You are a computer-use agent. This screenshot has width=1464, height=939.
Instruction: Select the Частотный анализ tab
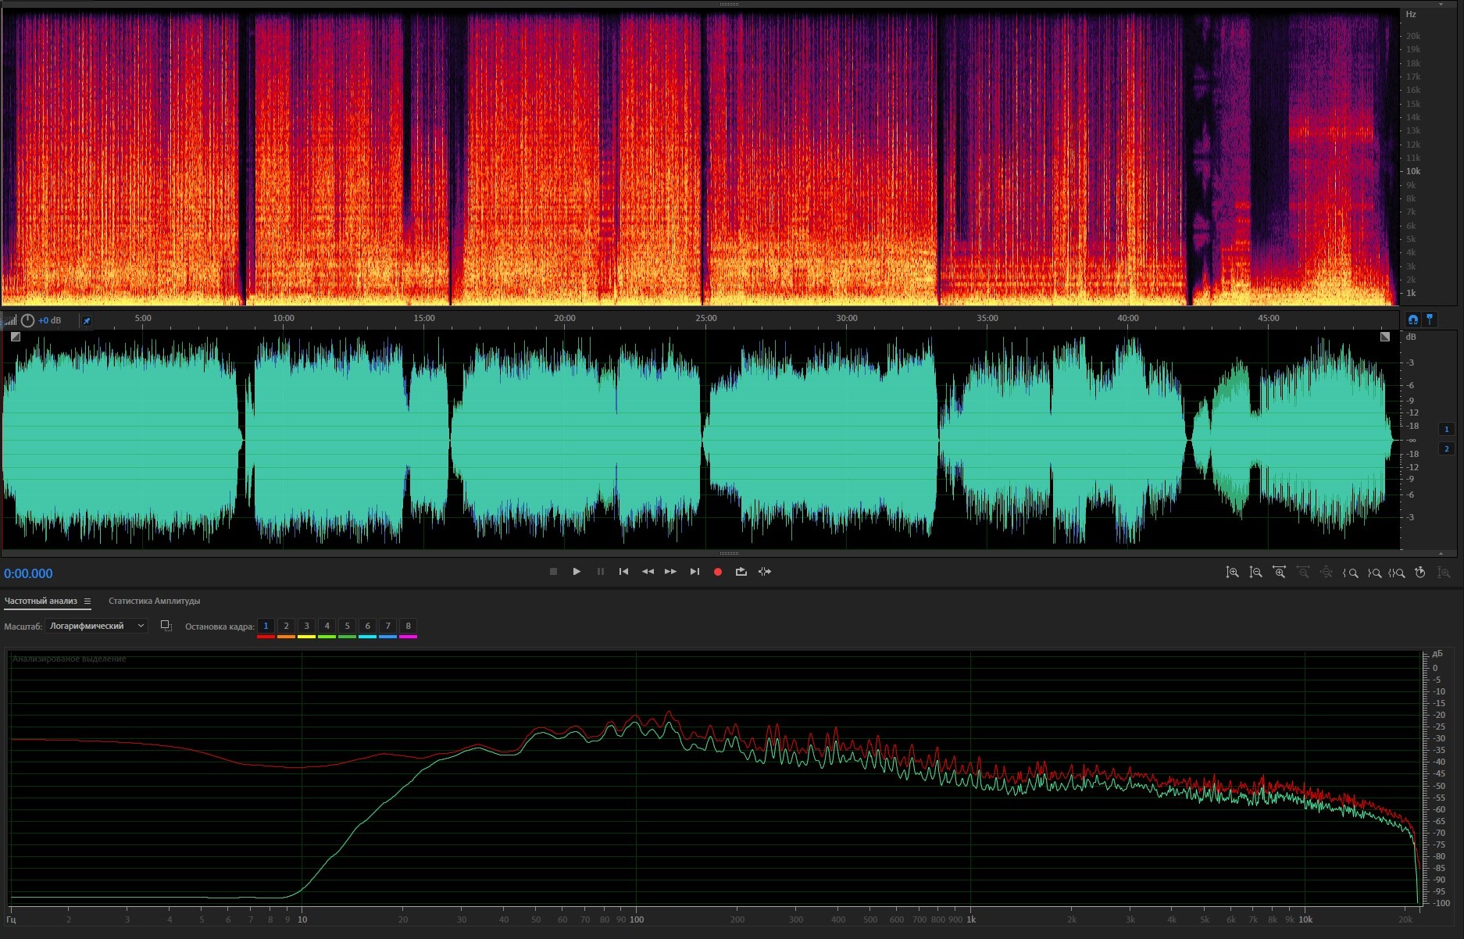coord(41,602)
